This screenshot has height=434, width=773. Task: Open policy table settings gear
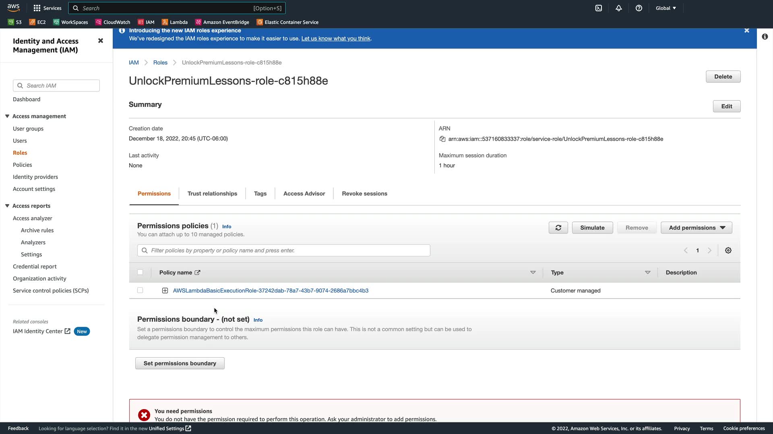point(728,250)
